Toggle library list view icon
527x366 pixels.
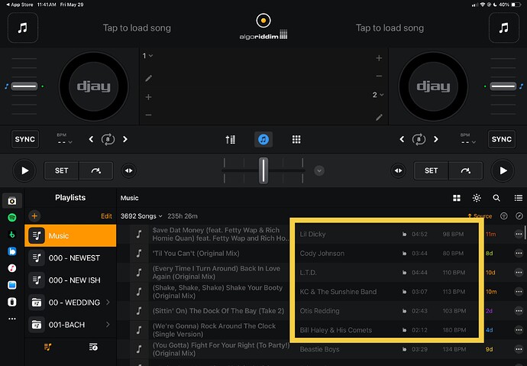[x=519, y=198]
